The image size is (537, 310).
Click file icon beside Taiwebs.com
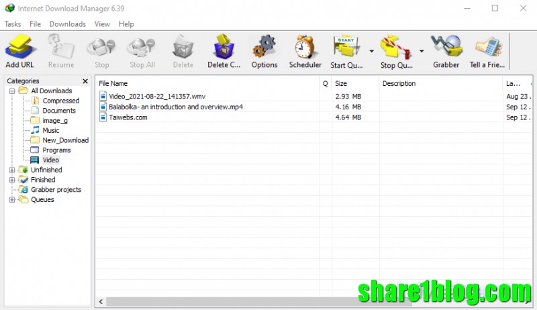coord(103,117)
